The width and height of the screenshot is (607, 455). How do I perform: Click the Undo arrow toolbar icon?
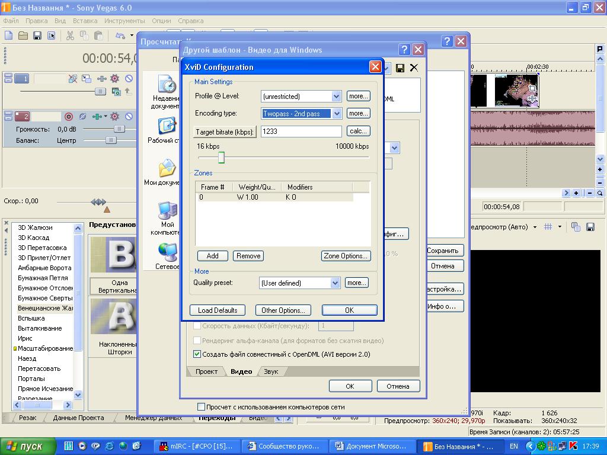point(120,36)
